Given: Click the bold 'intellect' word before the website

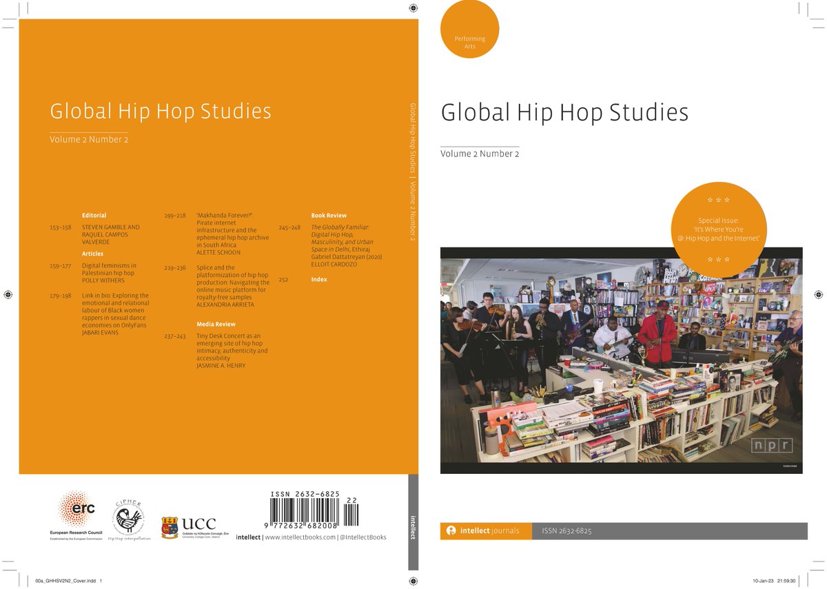Looking at the screenshot, I should 248,537.
